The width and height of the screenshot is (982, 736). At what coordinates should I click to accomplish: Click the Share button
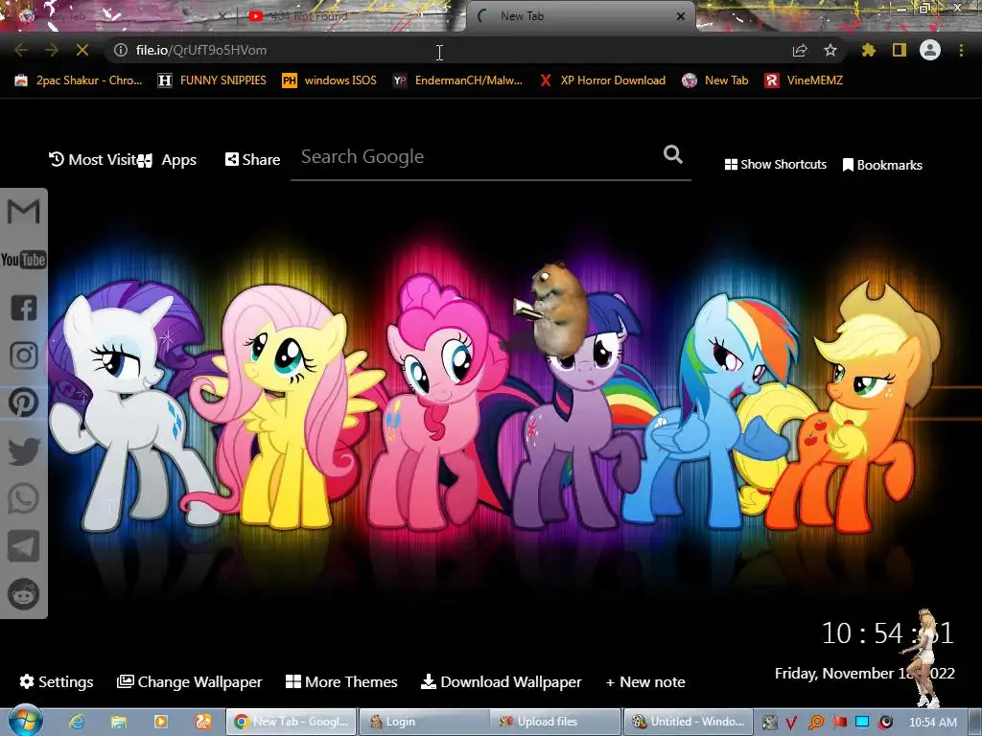pos(252,160)
